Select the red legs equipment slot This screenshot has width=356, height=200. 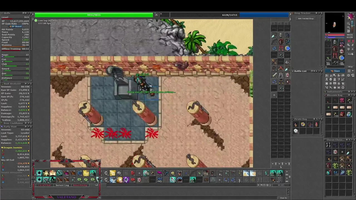(x=335, y=55)
